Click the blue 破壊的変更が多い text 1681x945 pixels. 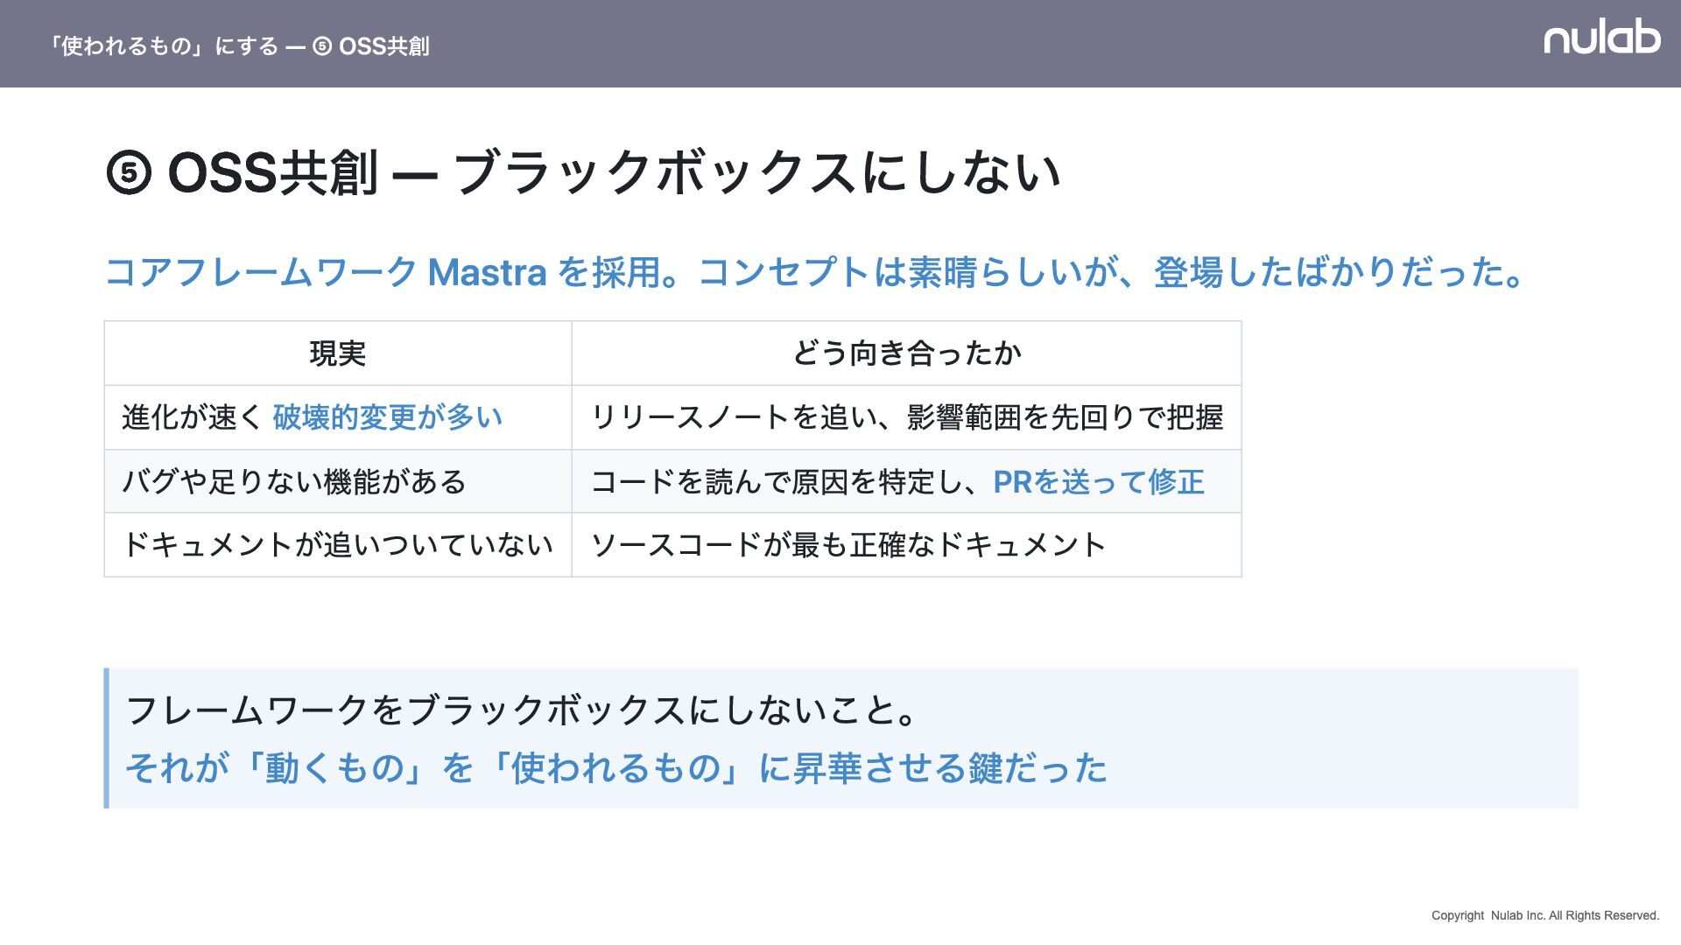click(x=387, y=417)
